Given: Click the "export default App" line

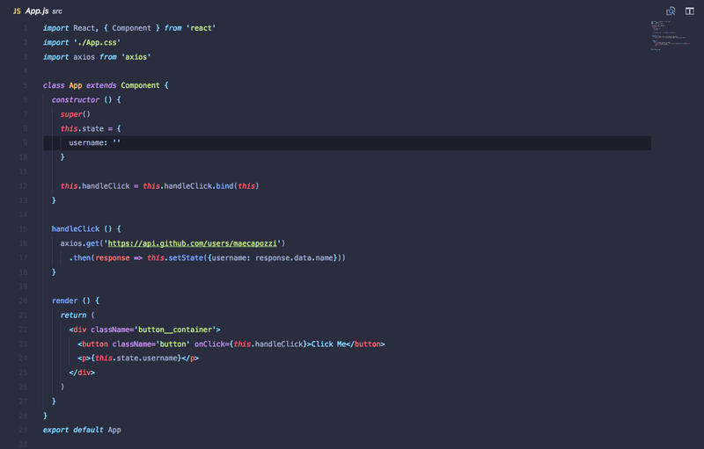Looking at the screenshot, I should [82, 430].
